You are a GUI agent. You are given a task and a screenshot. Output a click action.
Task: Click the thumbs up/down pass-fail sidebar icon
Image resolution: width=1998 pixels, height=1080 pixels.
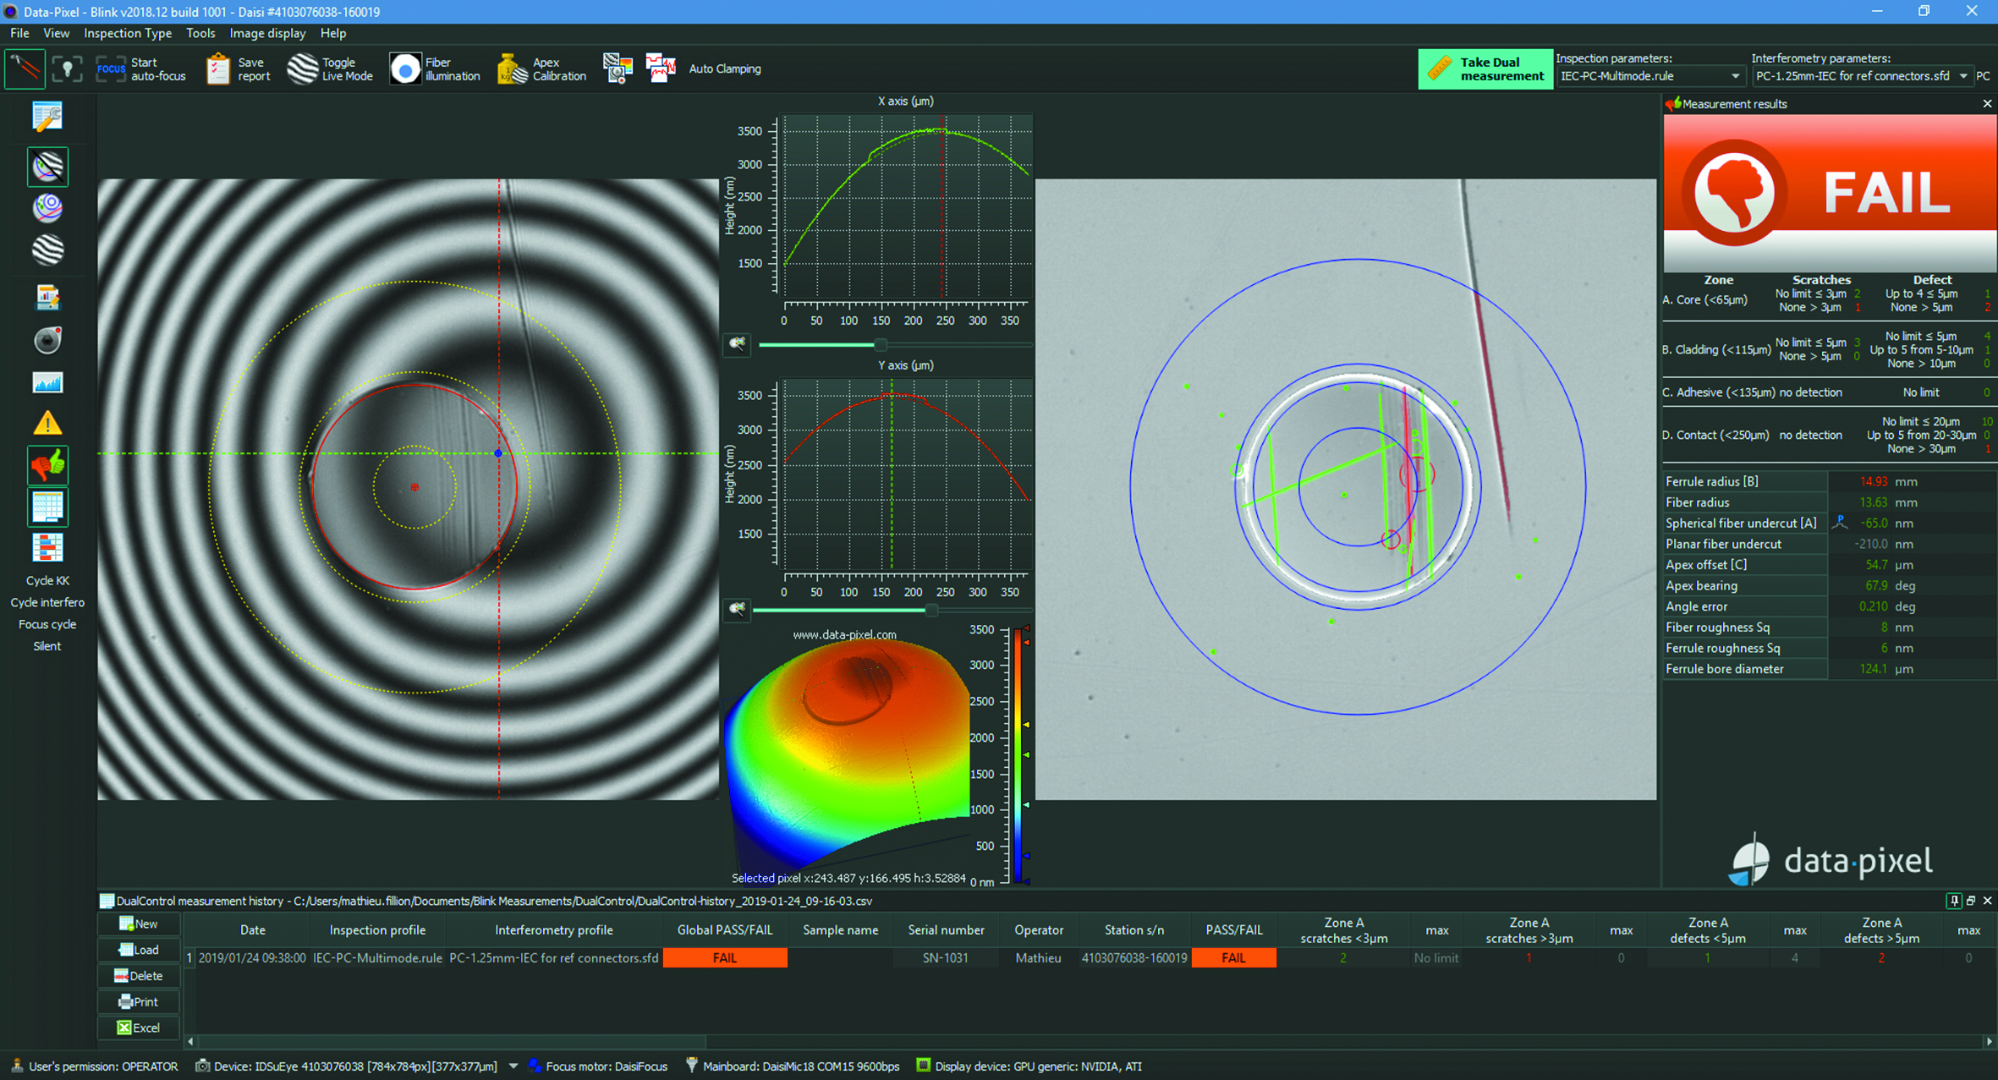coord(47,464)
